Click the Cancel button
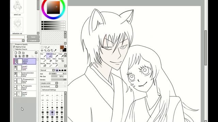The width and height of the screenshot is (218, 122). tap(33, 41)
